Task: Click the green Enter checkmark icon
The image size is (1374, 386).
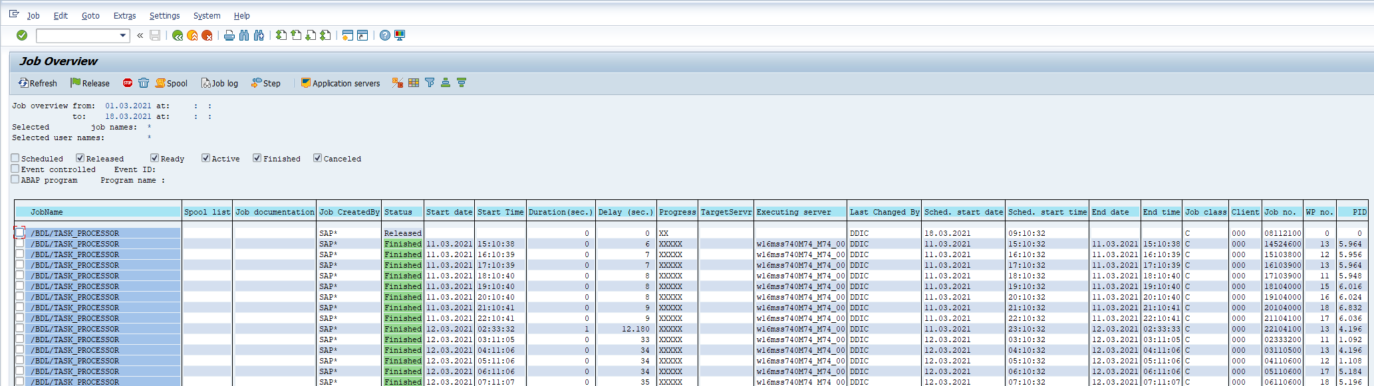Action: pyautogui.click(x=22, y=35)
